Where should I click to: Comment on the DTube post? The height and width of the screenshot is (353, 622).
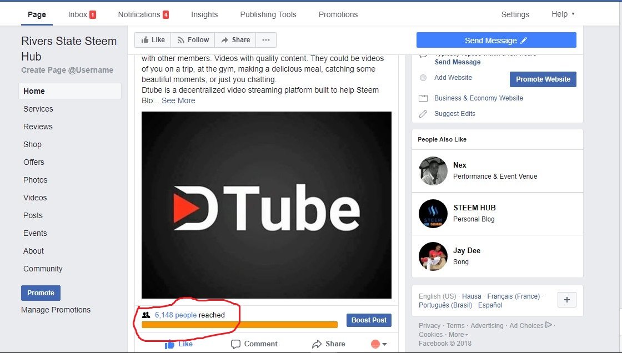[254, 344]
